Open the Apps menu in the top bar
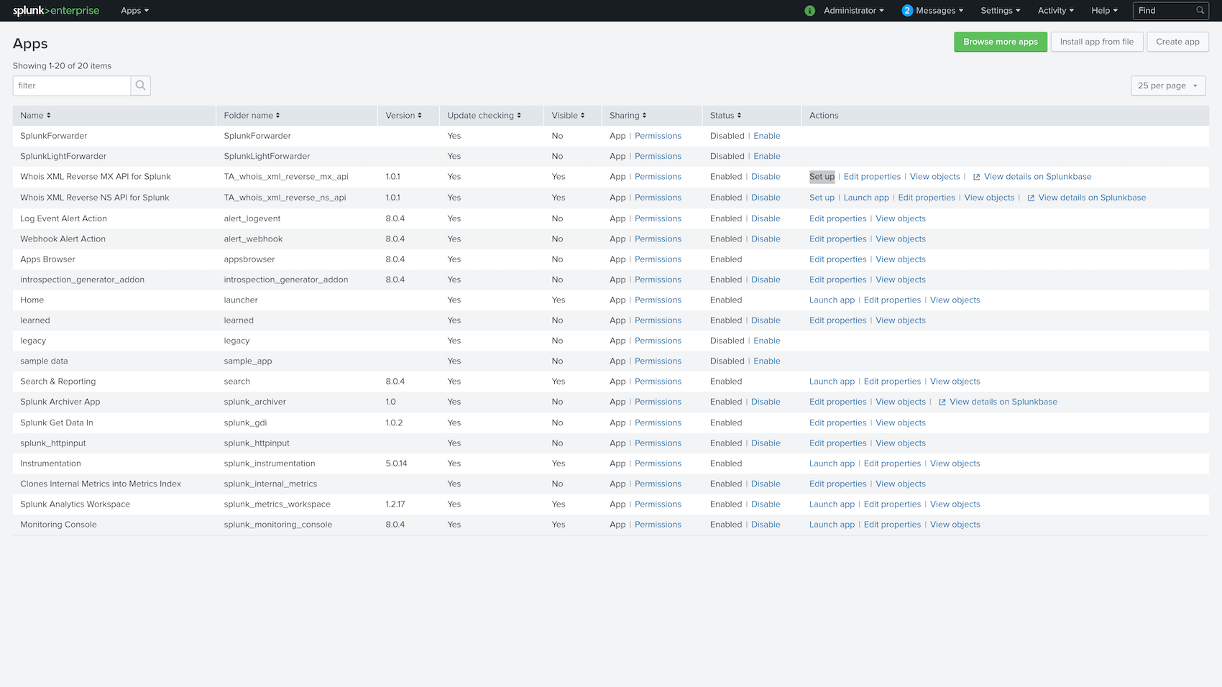 134,11
